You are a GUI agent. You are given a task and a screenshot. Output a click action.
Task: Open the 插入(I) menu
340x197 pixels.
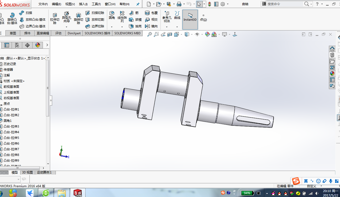tap(83, 4)
